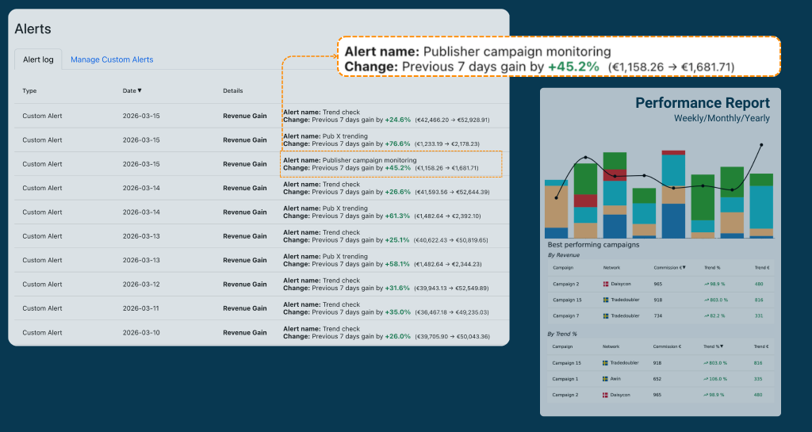Viewport: 812px width, 432px height.
Task: Click the Danish flag for Campaign 2 in By Trend % table
Action: coord(606,395)
